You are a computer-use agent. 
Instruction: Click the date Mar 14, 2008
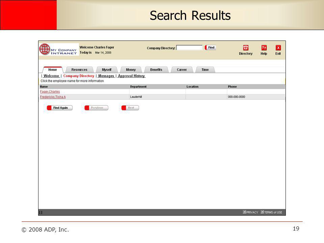click(103, 53)
